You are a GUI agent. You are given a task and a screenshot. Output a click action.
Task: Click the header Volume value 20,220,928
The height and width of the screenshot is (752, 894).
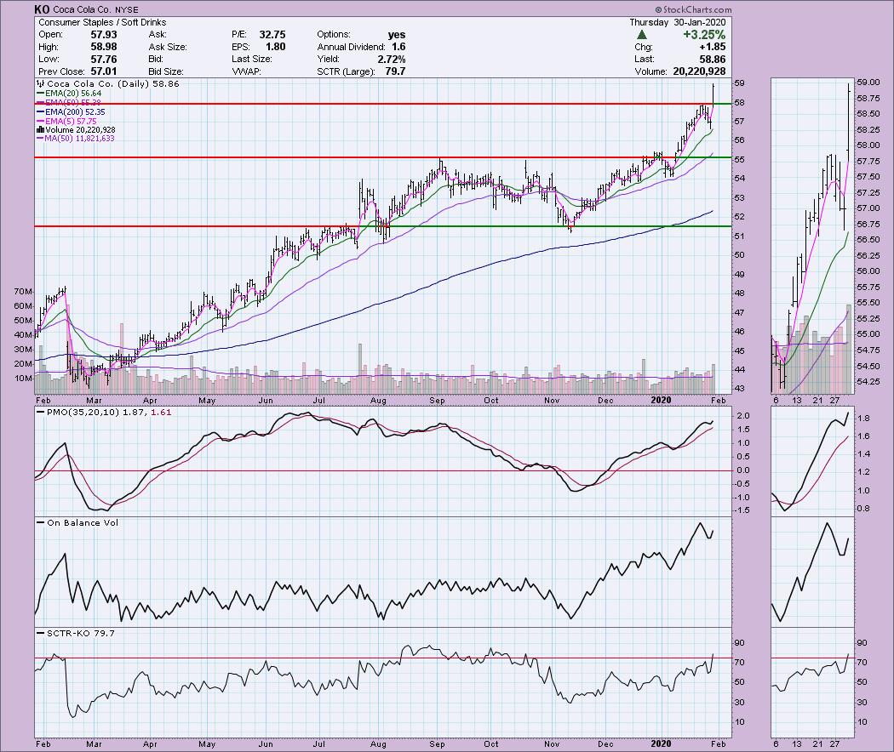click(x=700, y=71)
